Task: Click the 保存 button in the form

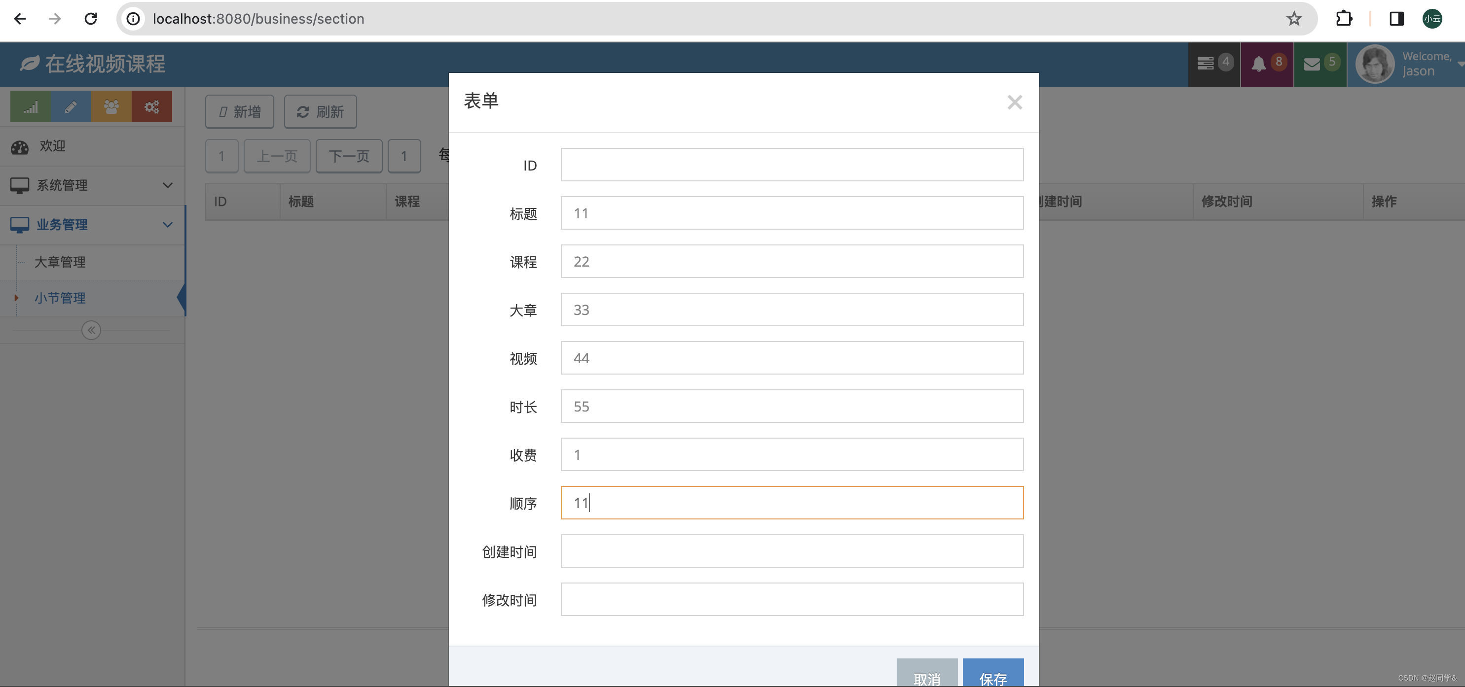Action: [x=992, y=675]
